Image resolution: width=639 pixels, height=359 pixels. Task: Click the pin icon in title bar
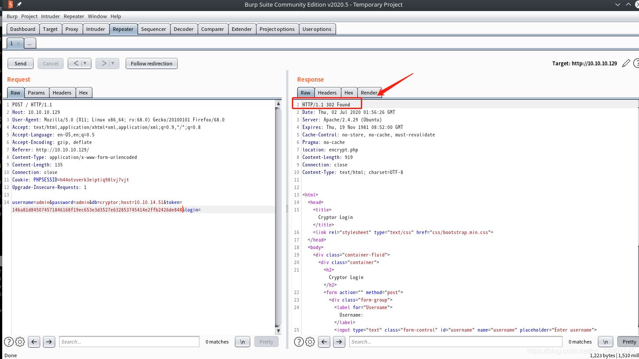[x=19, y=4]
